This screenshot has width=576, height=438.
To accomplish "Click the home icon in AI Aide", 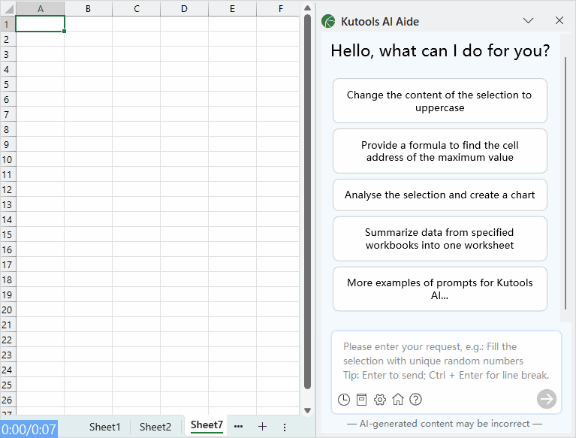I will click(x=398, y=399).
